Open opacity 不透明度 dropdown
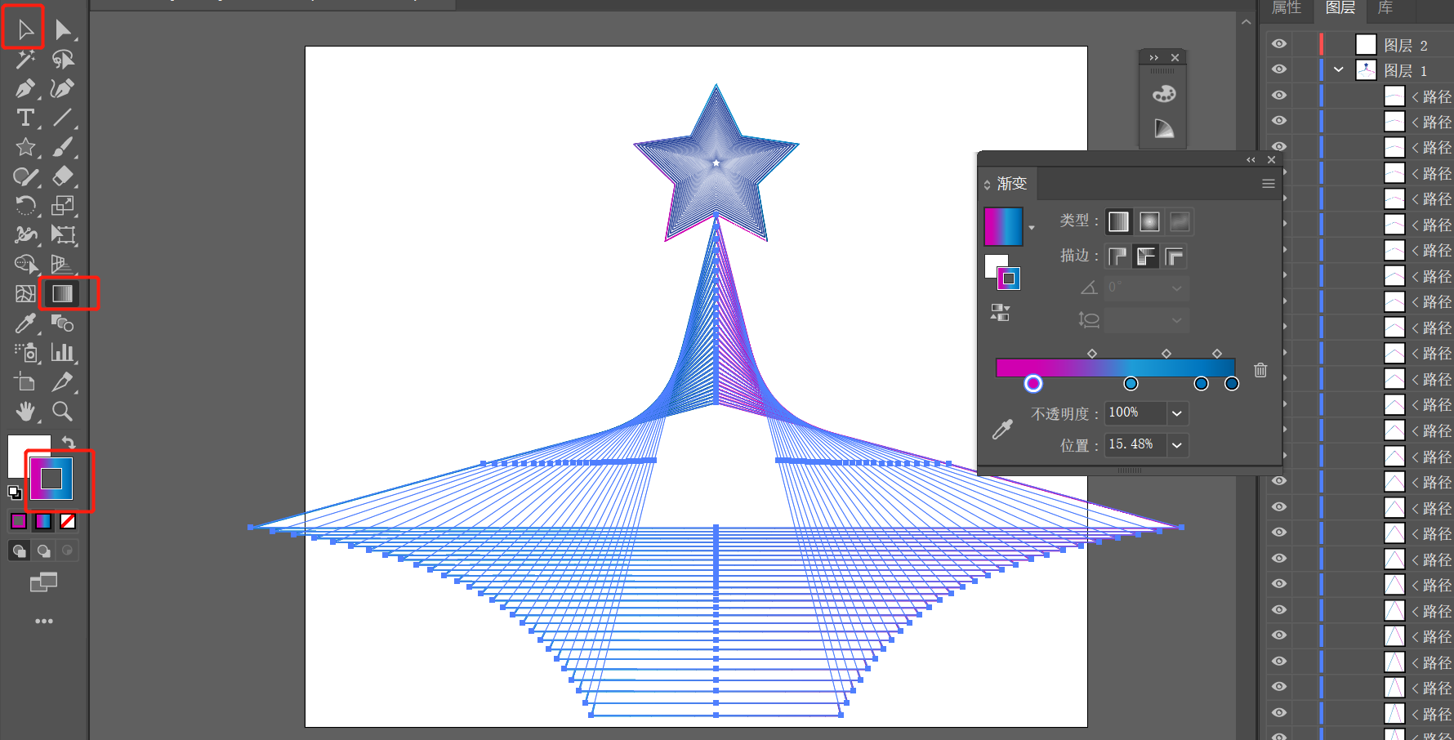The image size is (1454, 740). click(1177, 413)
